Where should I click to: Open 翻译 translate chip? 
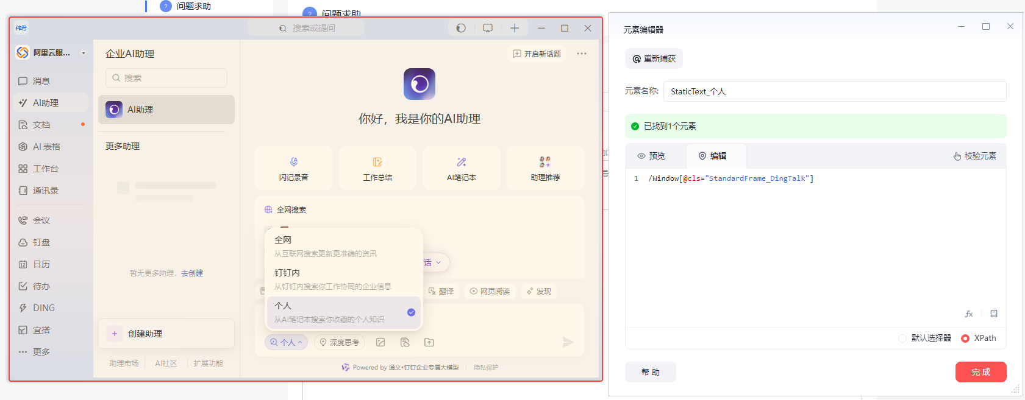point(441,291)
